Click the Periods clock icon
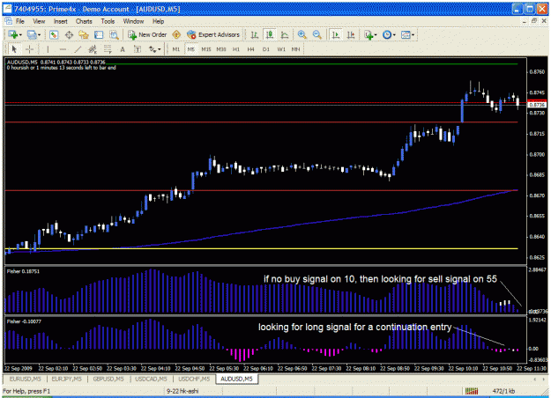The image size is (551, 398). 387,34
